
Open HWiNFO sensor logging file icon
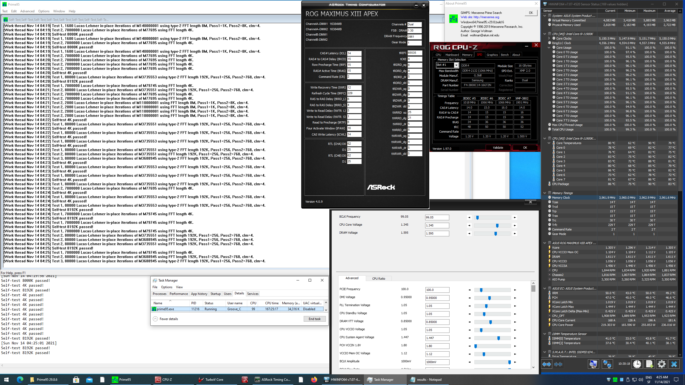pyautogui.click(x=649, y=364)
